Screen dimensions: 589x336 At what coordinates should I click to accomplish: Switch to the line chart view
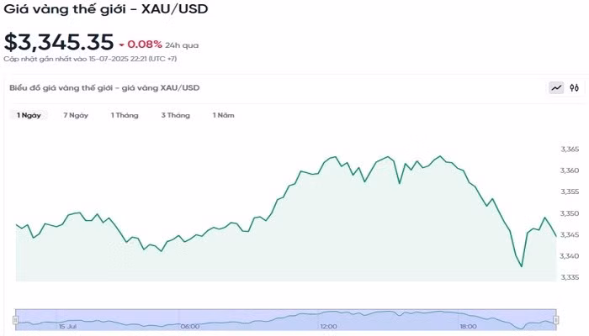(557, 87)
